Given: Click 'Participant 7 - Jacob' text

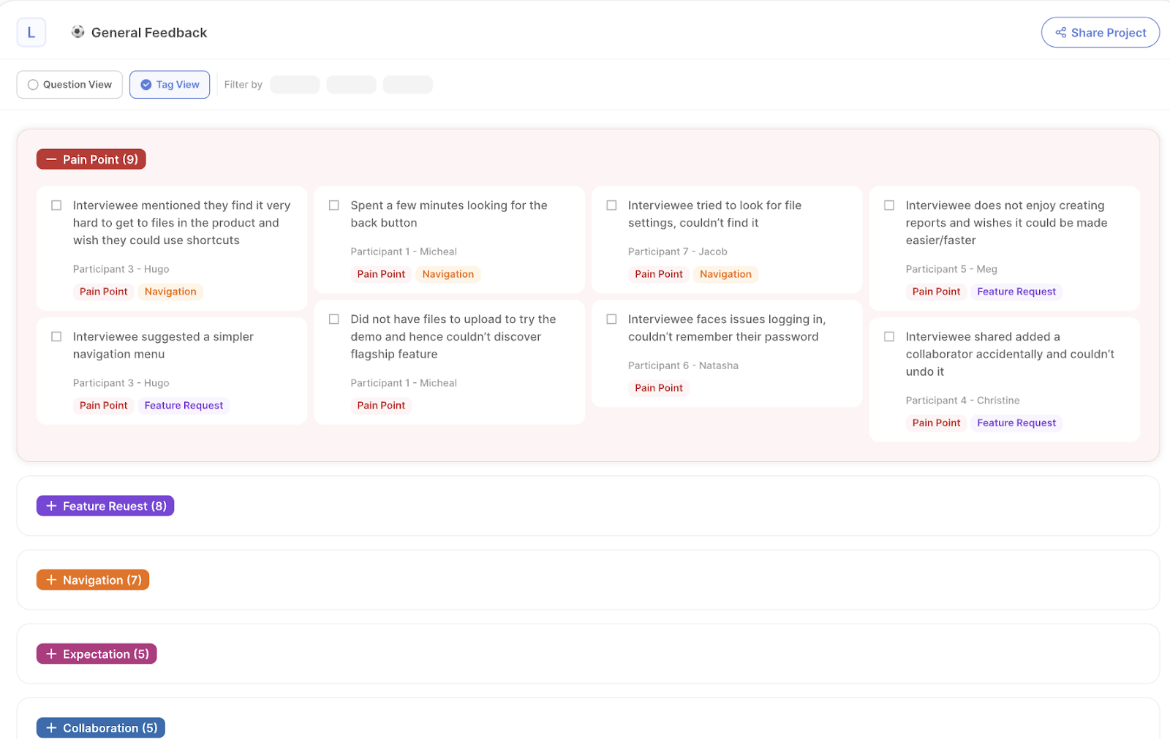Looking at the screenshot, I should 678,251.
